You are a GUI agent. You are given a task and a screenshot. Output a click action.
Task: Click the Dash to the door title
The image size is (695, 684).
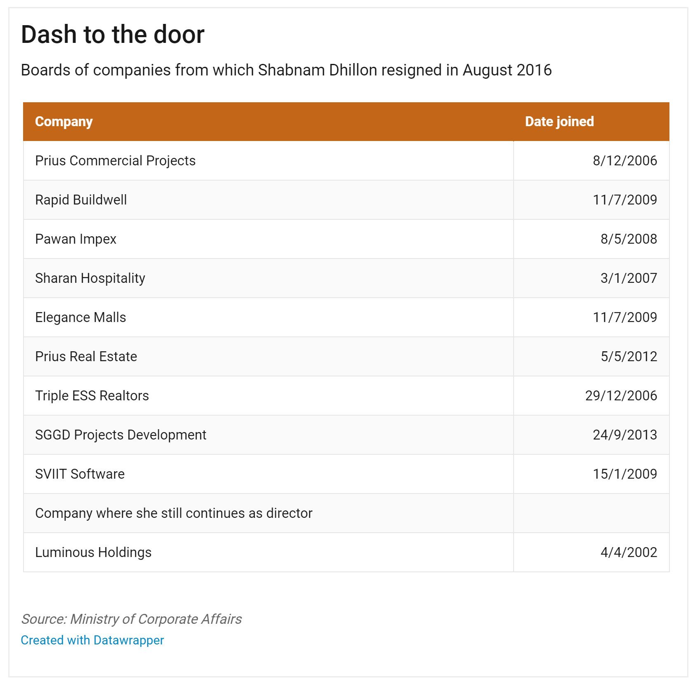[113, 34]
